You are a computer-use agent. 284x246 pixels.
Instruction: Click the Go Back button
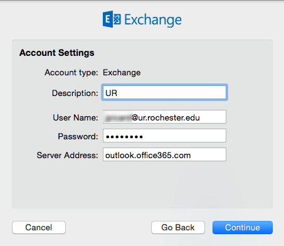tap(178, 227)
